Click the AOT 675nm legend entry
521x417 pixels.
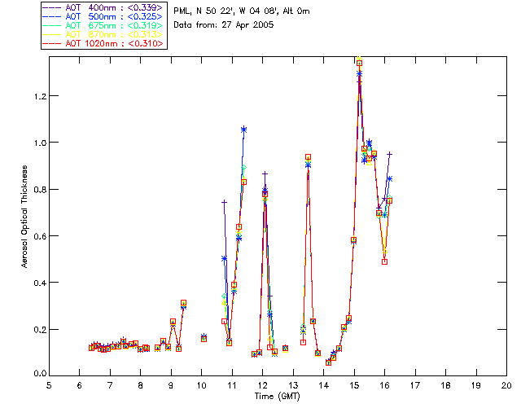(103, 25)
